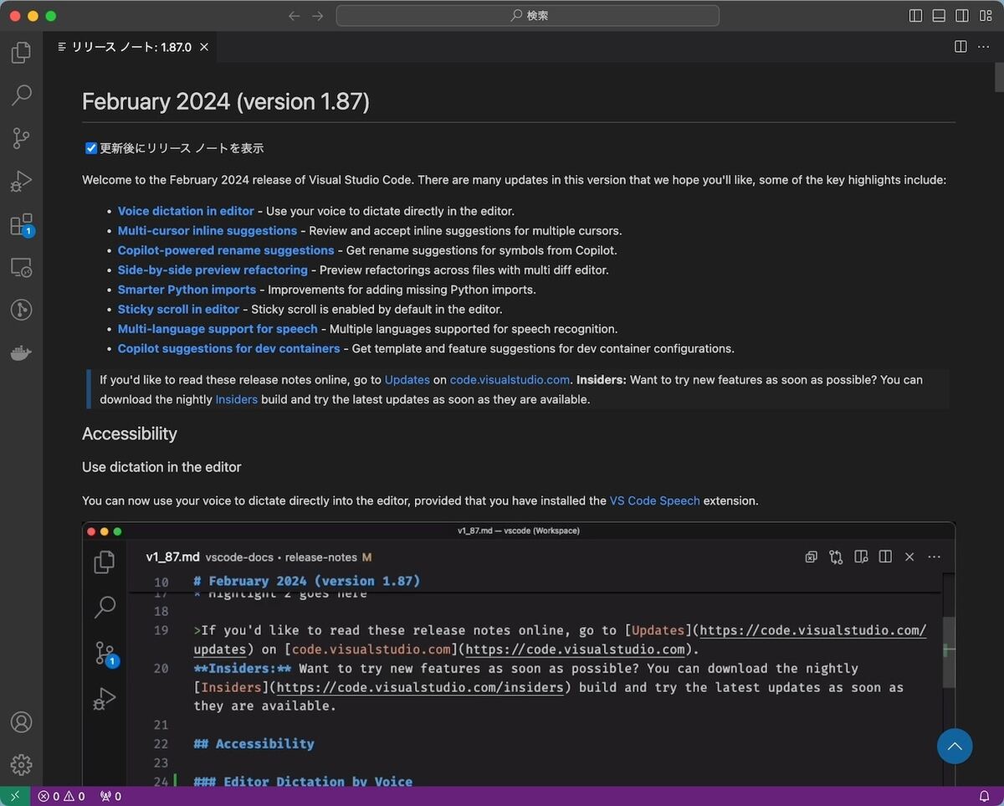This screenshot has width=1004, height=806.
Task: Open forwarded ports indicator in the status bar
Action: [110, 796]
